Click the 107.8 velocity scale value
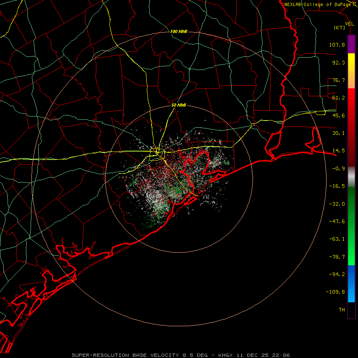358x358 pixels. [x=337, y=45]
